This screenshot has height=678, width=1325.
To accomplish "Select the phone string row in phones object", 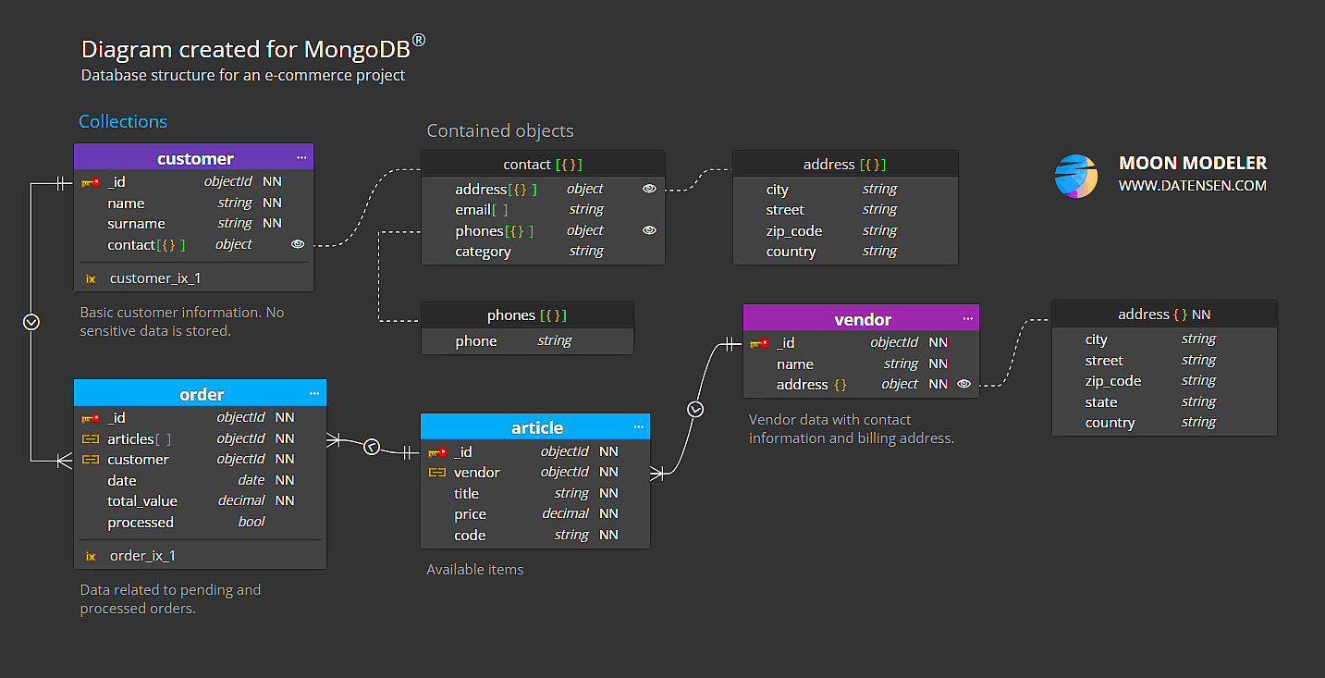I will (527, 340).
